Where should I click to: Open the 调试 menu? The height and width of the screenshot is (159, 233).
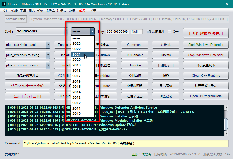pos(32,11)
